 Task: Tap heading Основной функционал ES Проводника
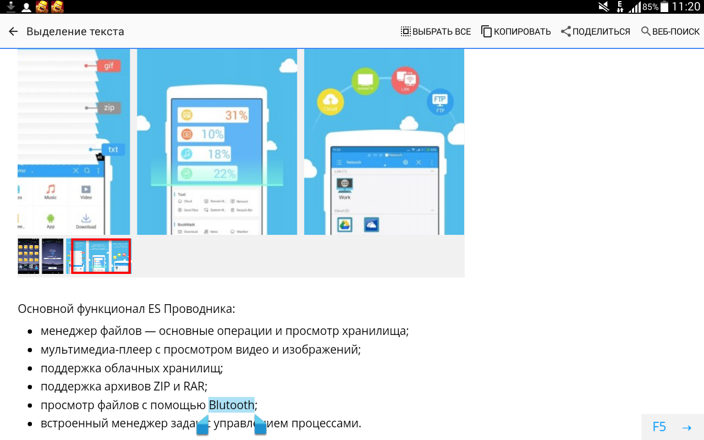coord(127,309)
